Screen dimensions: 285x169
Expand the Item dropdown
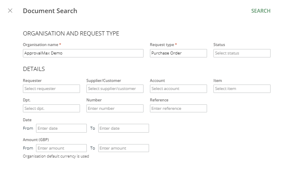pos(242,89)
